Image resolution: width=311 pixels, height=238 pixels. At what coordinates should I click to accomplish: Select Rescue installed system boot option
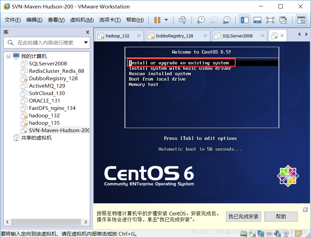coord(160,73)
